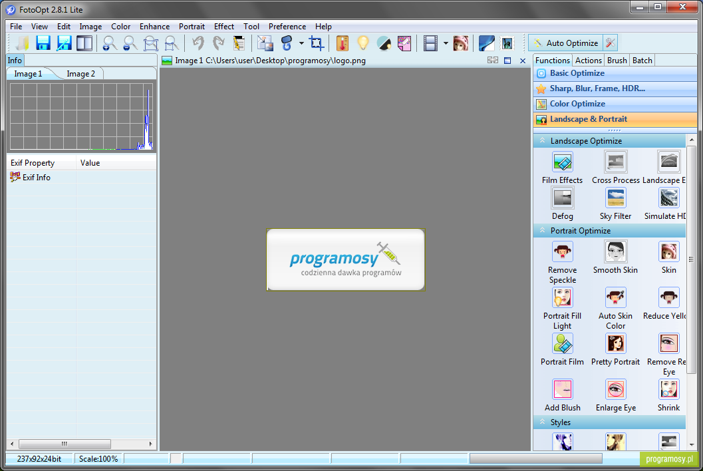Click the Undo arrow icon
The height and width of the screenshot is (471, 703).
pyautogui.click(x=198, y=43)
